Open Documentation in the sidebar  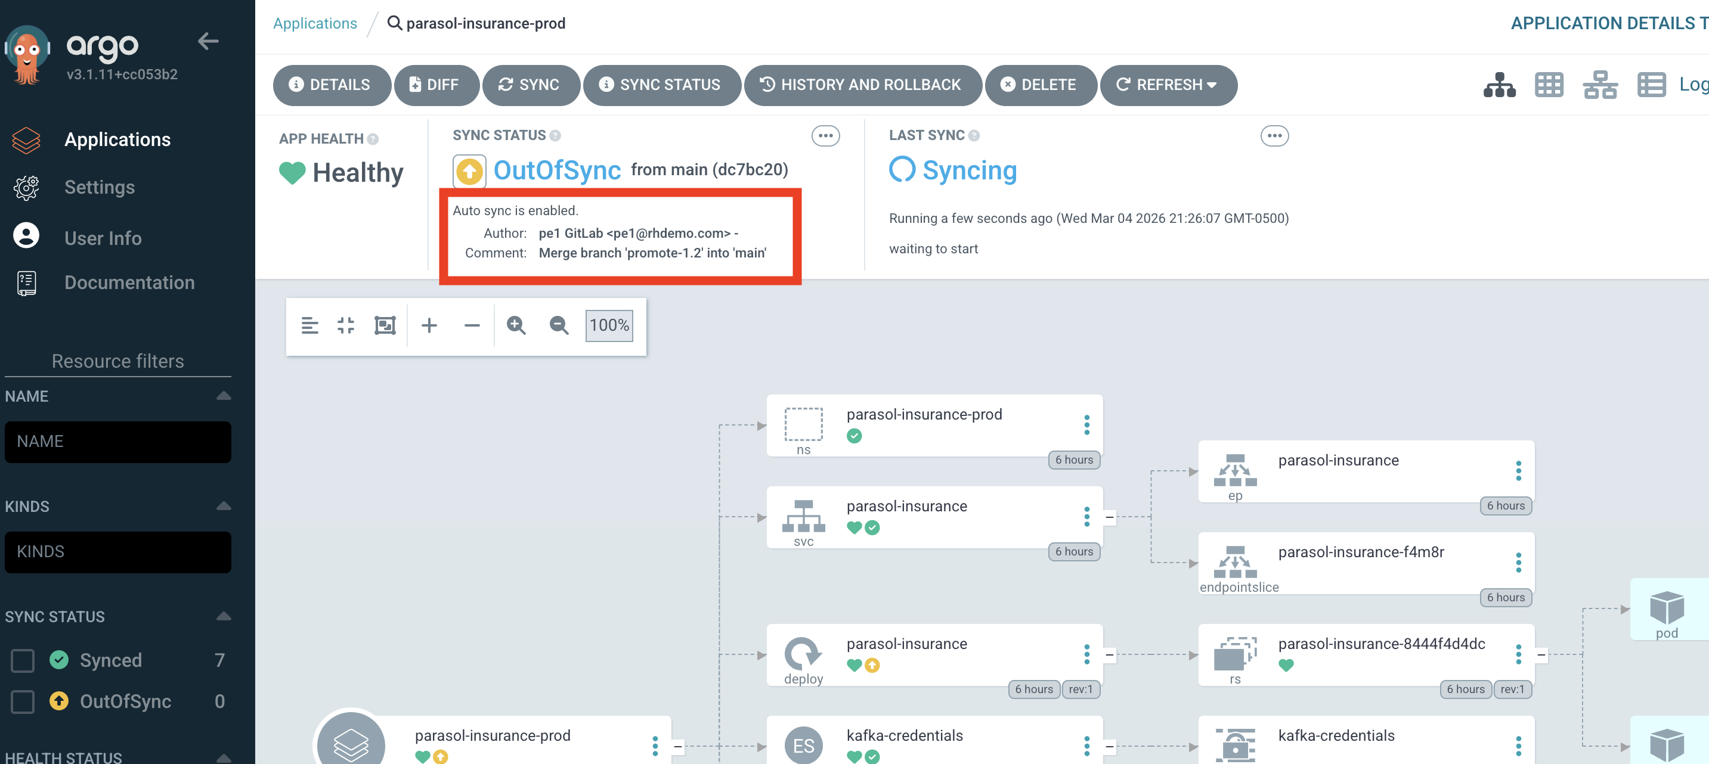click(129, 282)
